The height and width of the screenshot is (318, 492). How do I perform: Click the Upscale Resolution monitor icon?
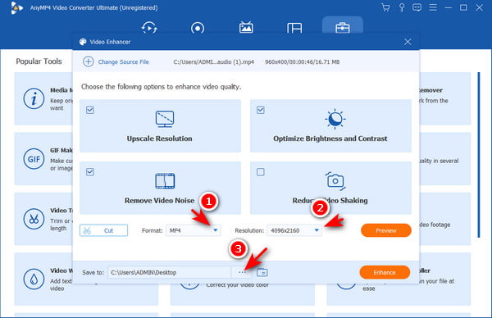[x=165, y=119]
